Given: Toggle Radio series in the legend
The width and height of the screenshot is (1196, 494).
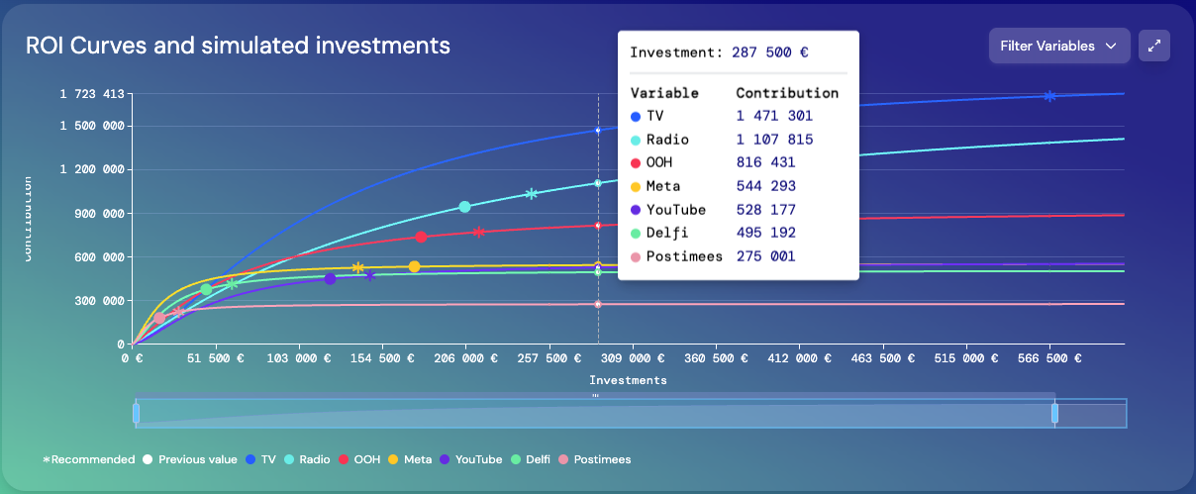Looking at the screenshot, I should click(x=307, y=459).
